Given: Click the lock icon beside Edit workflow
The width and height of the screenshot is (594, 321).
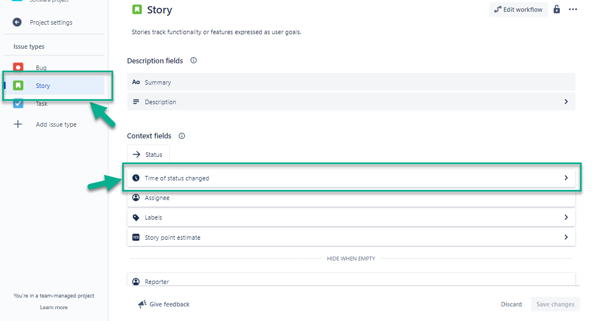Looking at the screenshot, I should tap(556, 10).
